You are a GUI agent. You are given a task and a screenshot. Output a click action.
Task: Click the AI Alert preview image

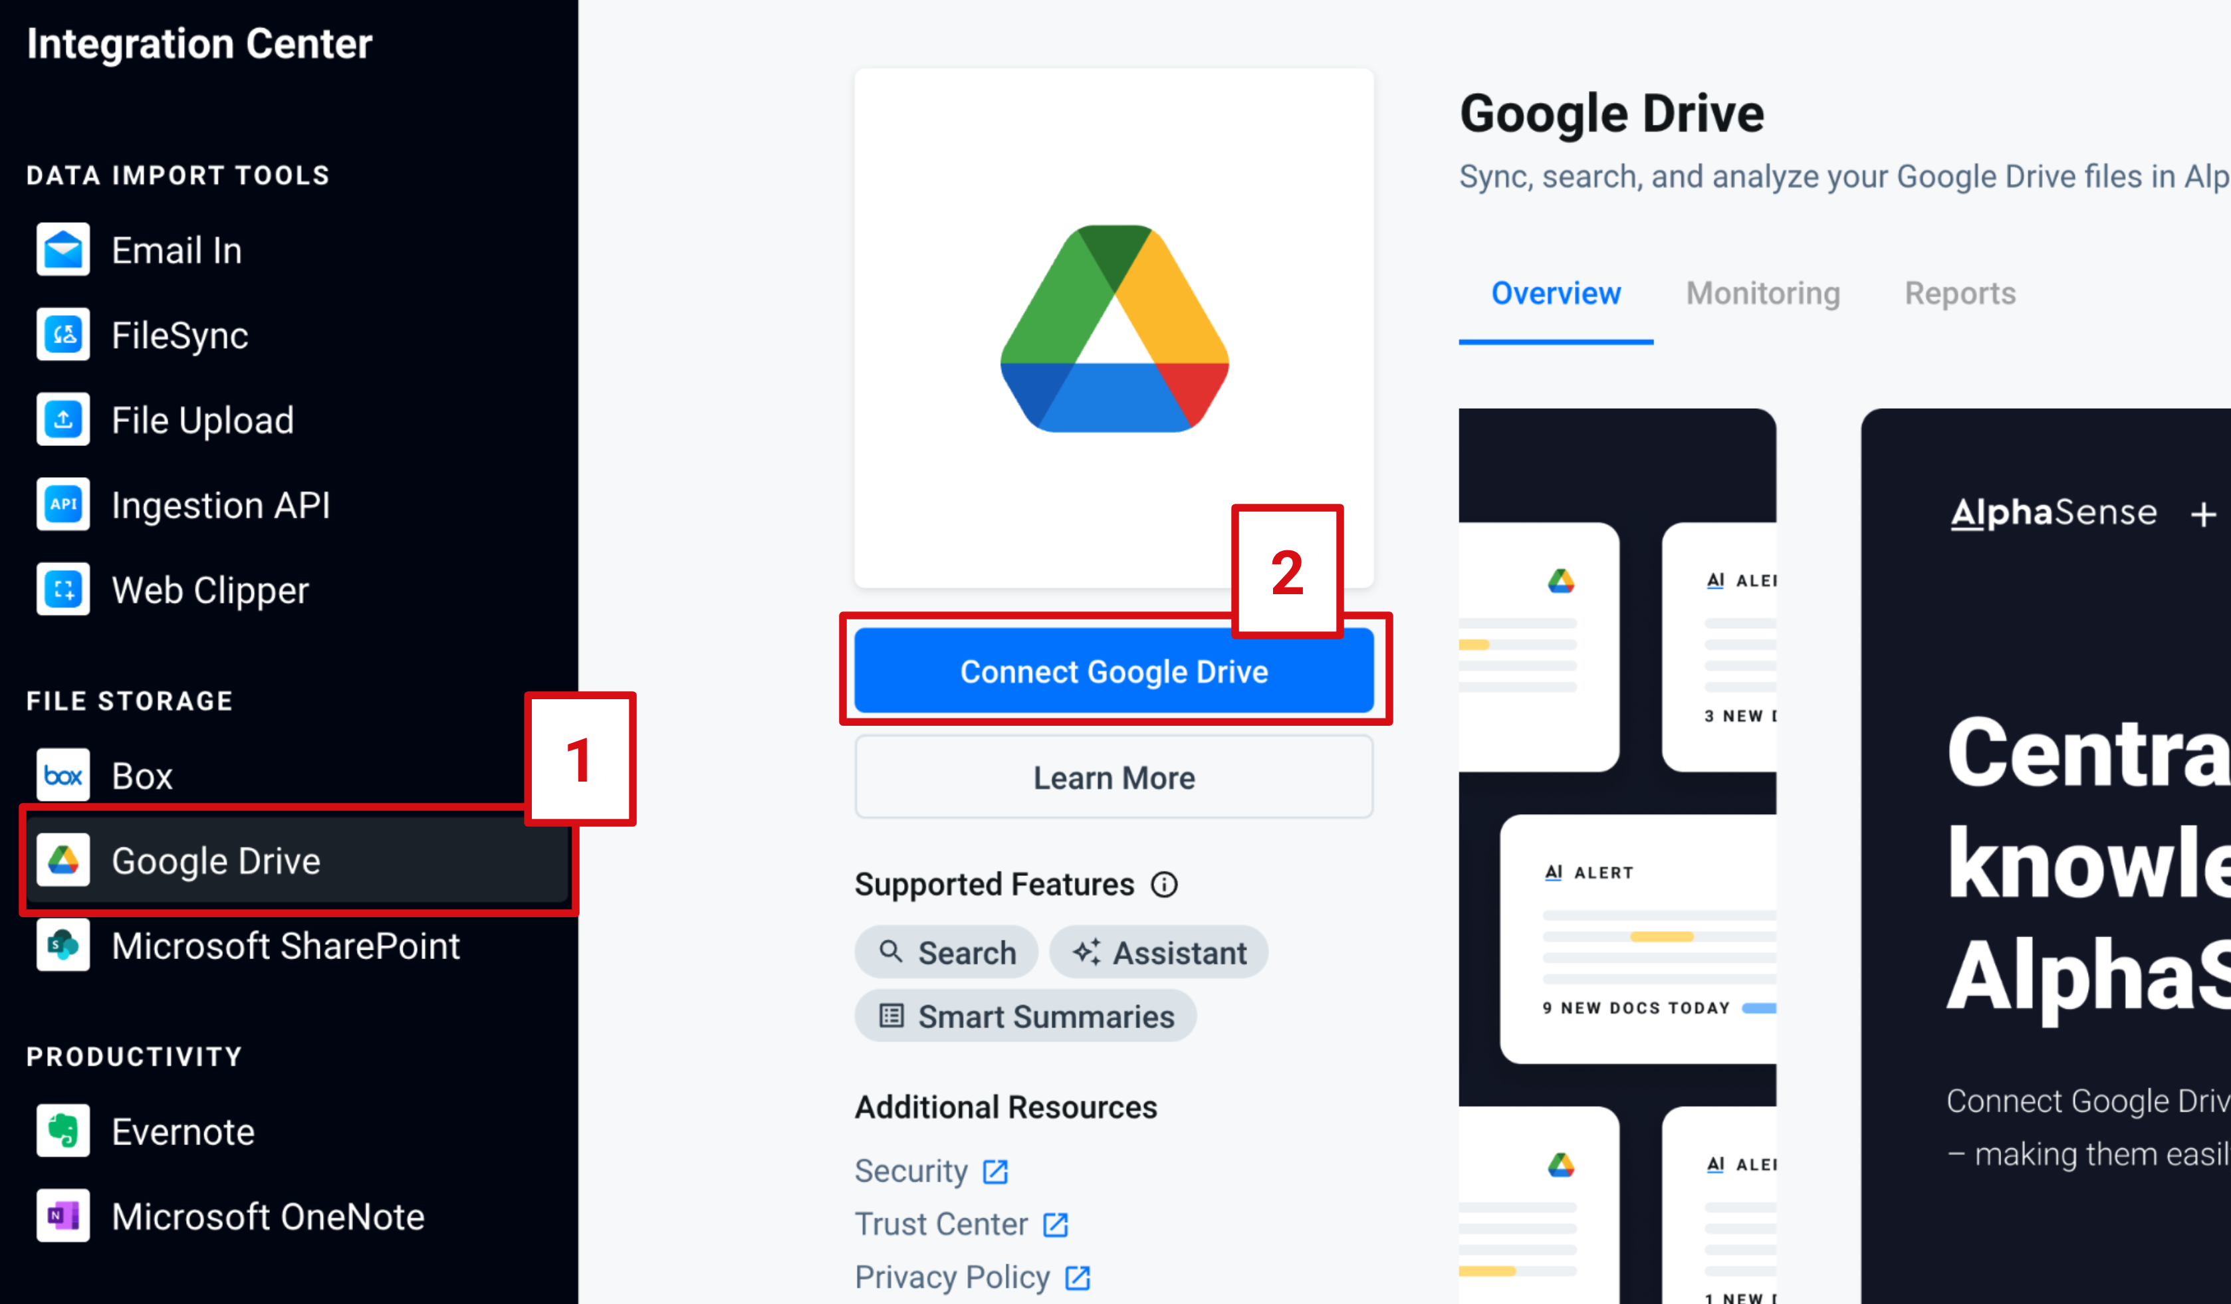[1617, 855]
